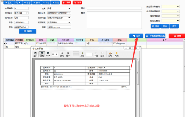Viewport: 185px width, 117px height.
Task: Click the zoom percent field in preview
Action: point(55,54)
